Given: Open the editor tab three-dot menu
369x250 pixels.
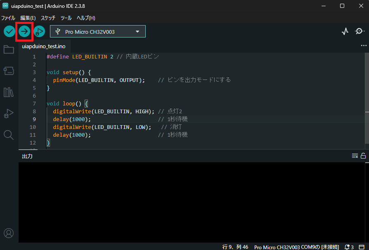Looking at the screenshot, I should 364,46.
